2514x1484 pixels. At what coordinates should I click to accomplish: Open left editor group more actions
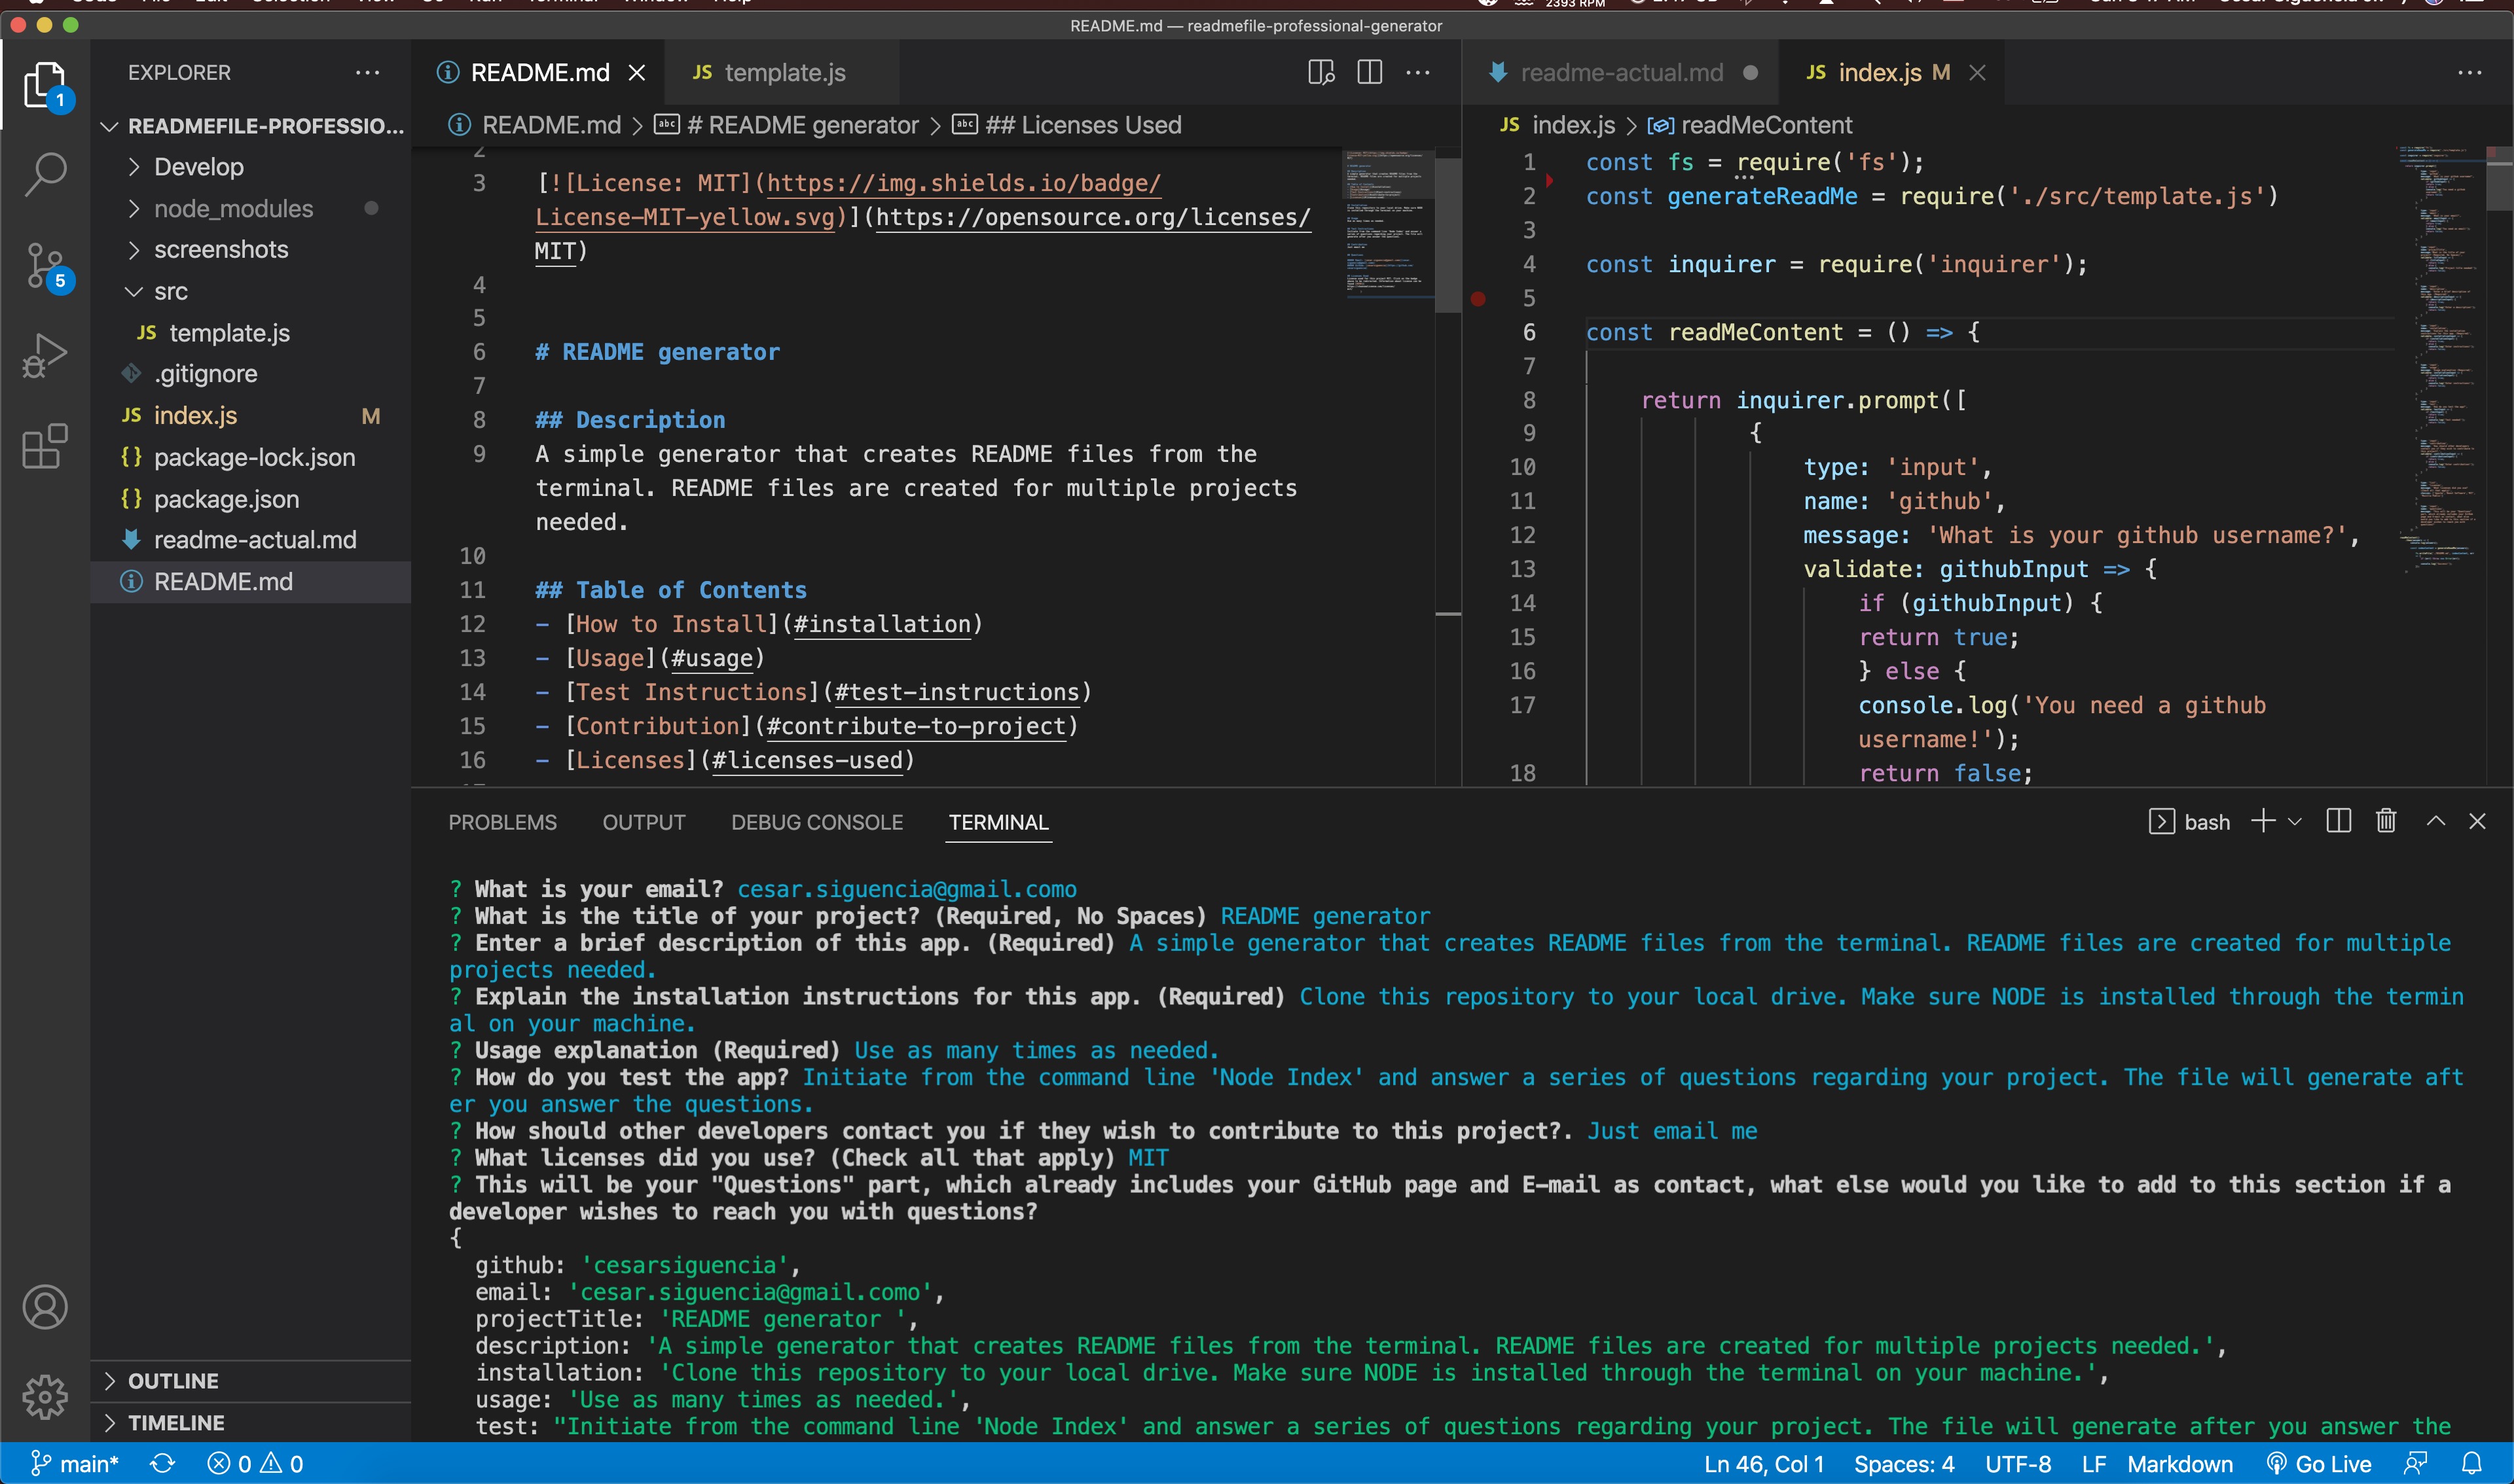(x=1417, y=73)
